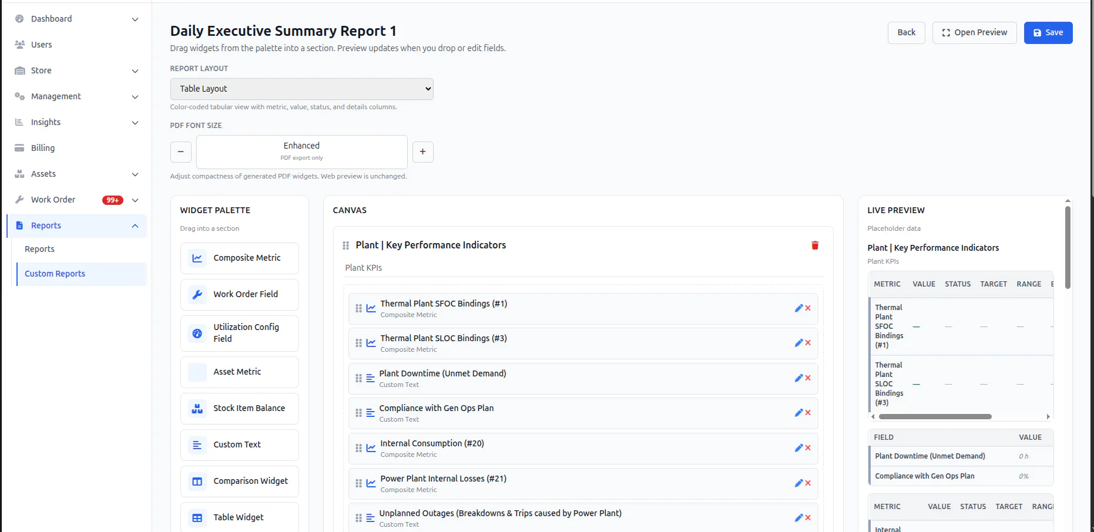This screenshot has height=532, width=1094.
Task: Remove Unplanned Outages widget
Action: point(808,518)
